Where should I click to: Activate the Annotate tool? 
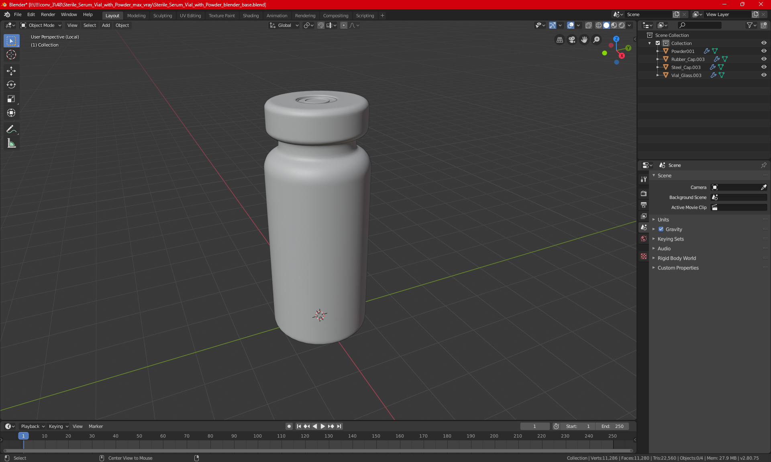(11, 129)
